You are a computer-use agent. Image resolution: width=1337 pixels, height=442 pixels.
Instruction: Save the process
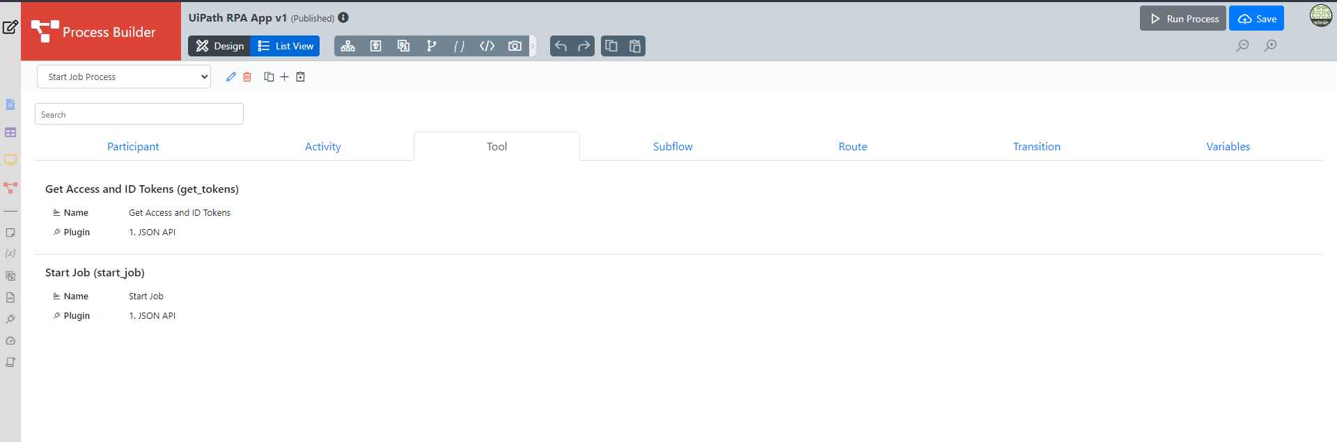[x=1256, y=19]
